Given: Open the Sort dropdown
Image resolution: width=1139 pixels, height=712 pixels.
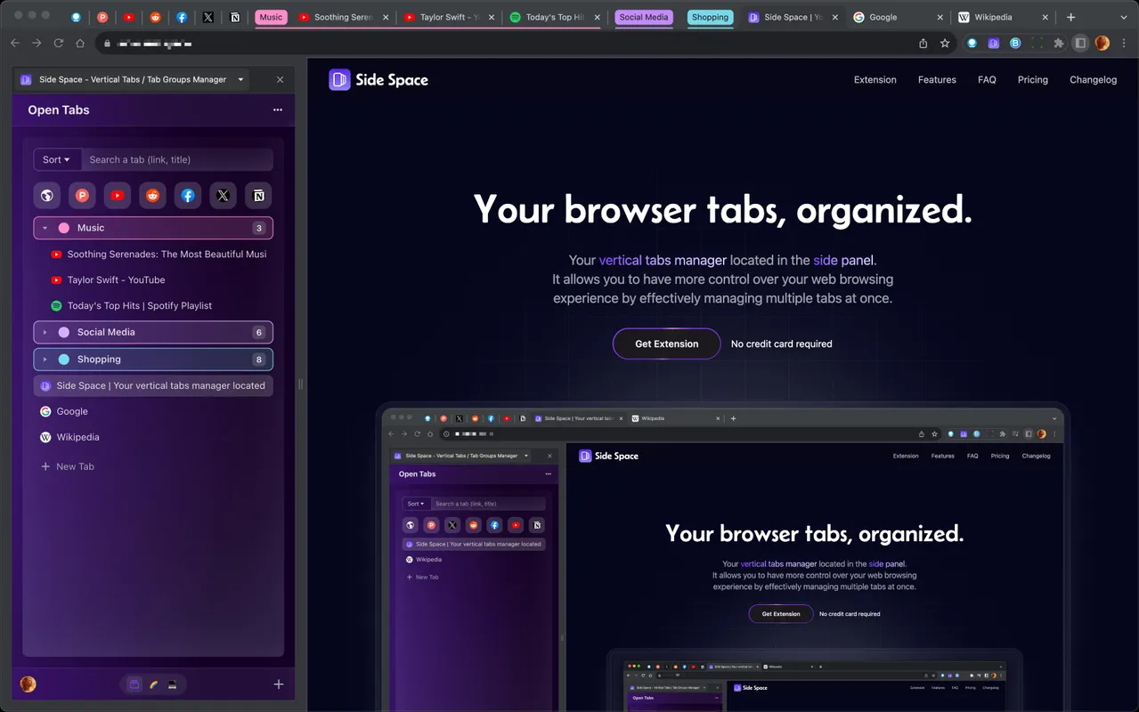Looking at the screenshot, I should pos(57,159).
